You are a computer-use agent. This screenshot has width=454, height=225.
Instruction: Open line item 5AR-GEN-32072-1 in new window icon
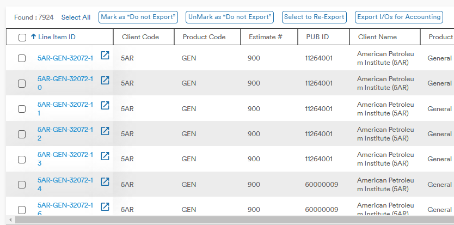click(x=105, y=55)
